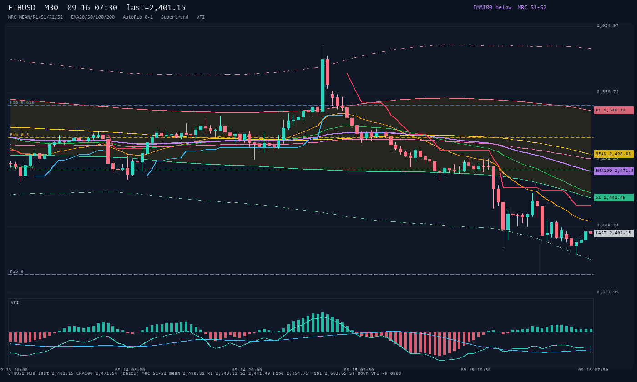Click the last=2,401.15 readout in the title

156,8
